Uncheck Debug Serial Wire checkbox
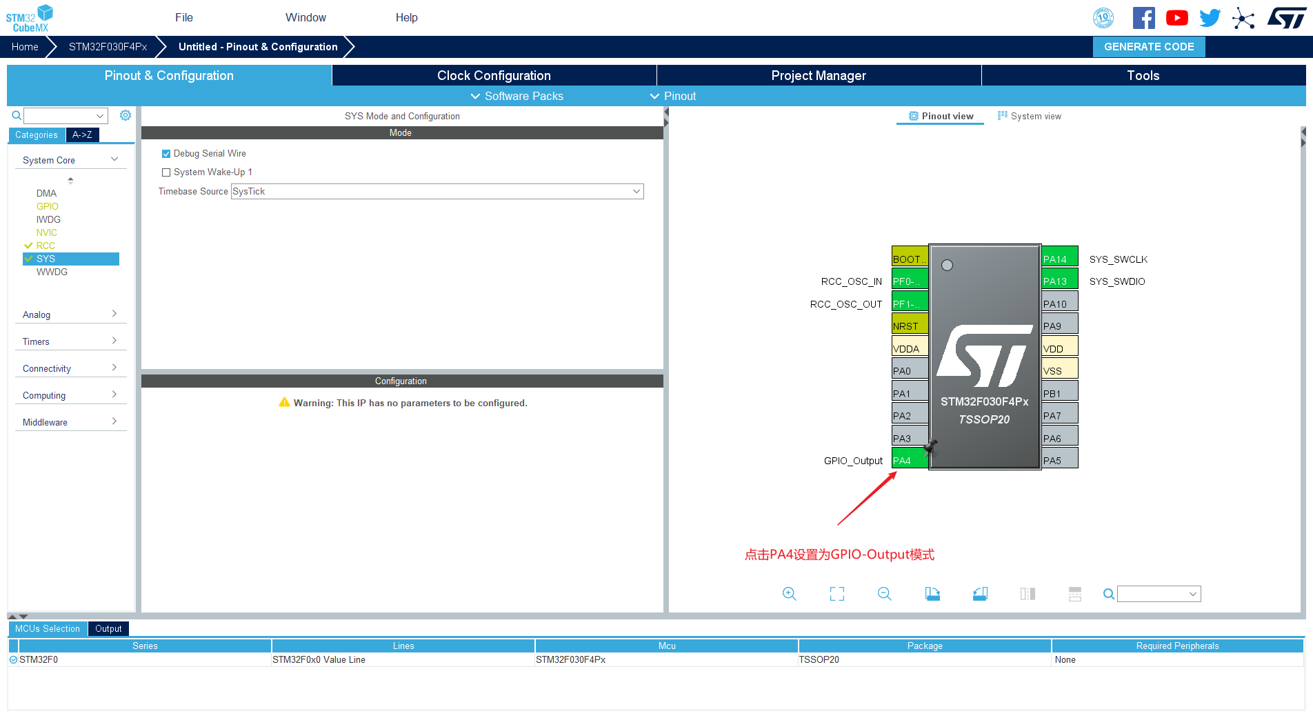The width and height of the screenshot is (1313, 718). pyautogui.click(x=166, y=154)
